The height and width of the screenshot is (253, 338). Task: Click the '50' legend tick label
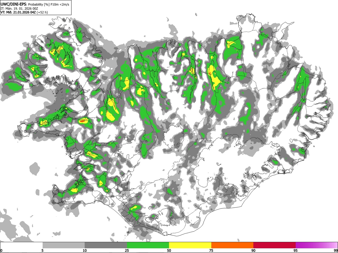[x=169, y=251]
